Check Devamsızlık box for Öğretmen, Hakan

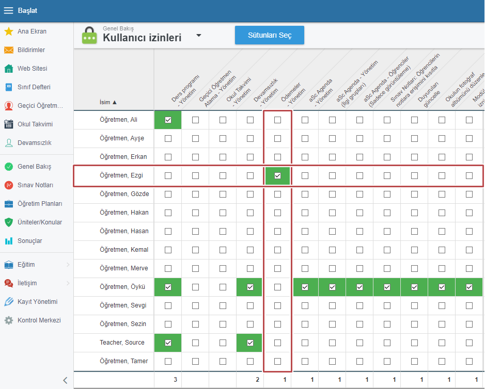pyautogui.click(x=250, y=213)
